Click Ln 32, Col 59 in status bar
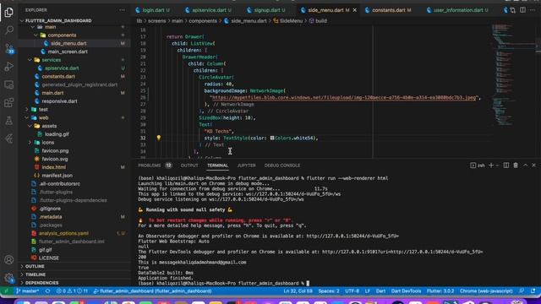 pos(298,290)
